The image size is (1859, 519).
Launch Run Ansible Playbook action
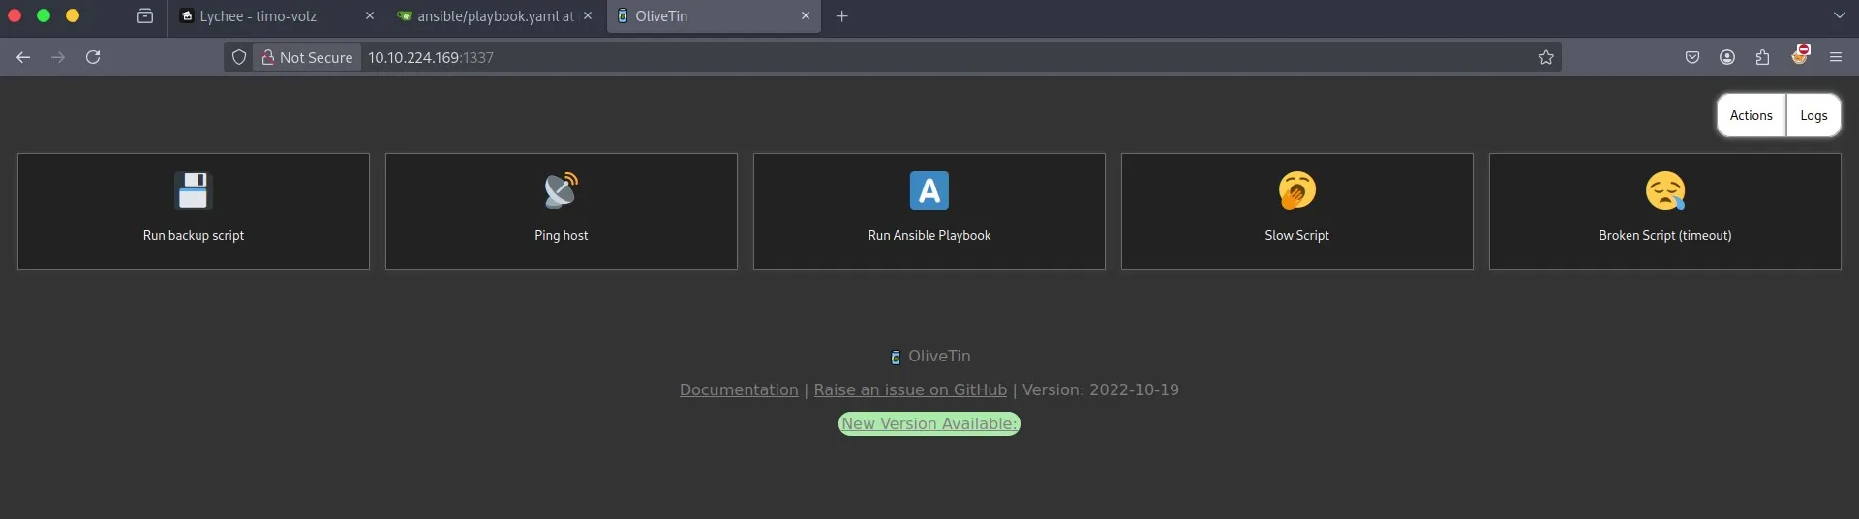tap(929, 211)
